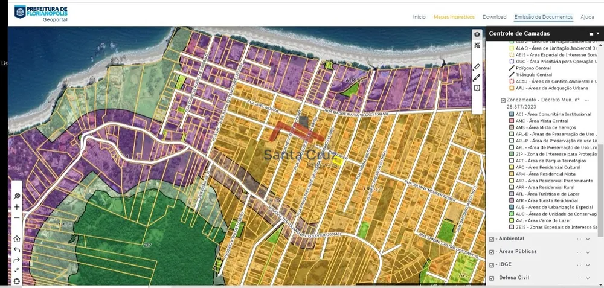Zoom in with the plus button
Image resolution: width=604 pixels, height=288 pixels.
16,207
